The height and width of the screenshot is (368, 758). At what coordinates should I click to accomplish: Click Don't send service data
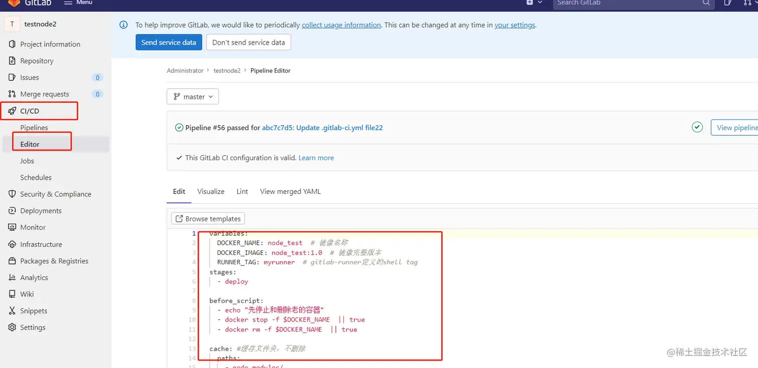pyautogui.click(x=248, y=43)
